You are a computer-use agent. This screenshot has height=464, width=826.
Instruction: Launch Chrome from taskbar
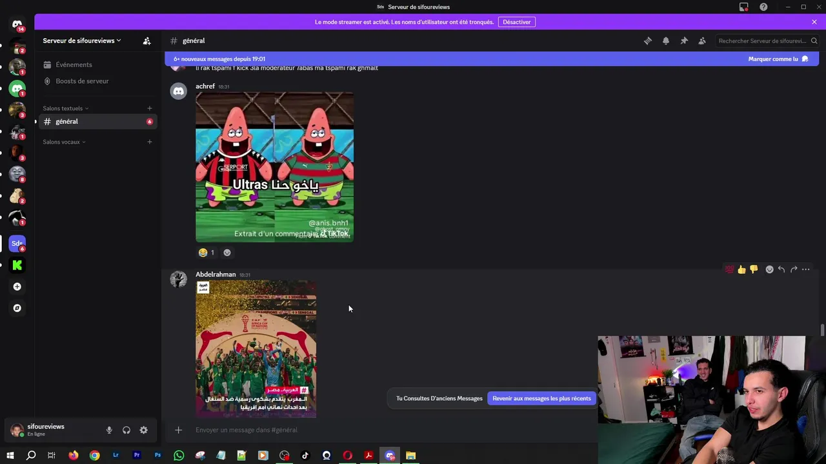[x=95, y=456]
